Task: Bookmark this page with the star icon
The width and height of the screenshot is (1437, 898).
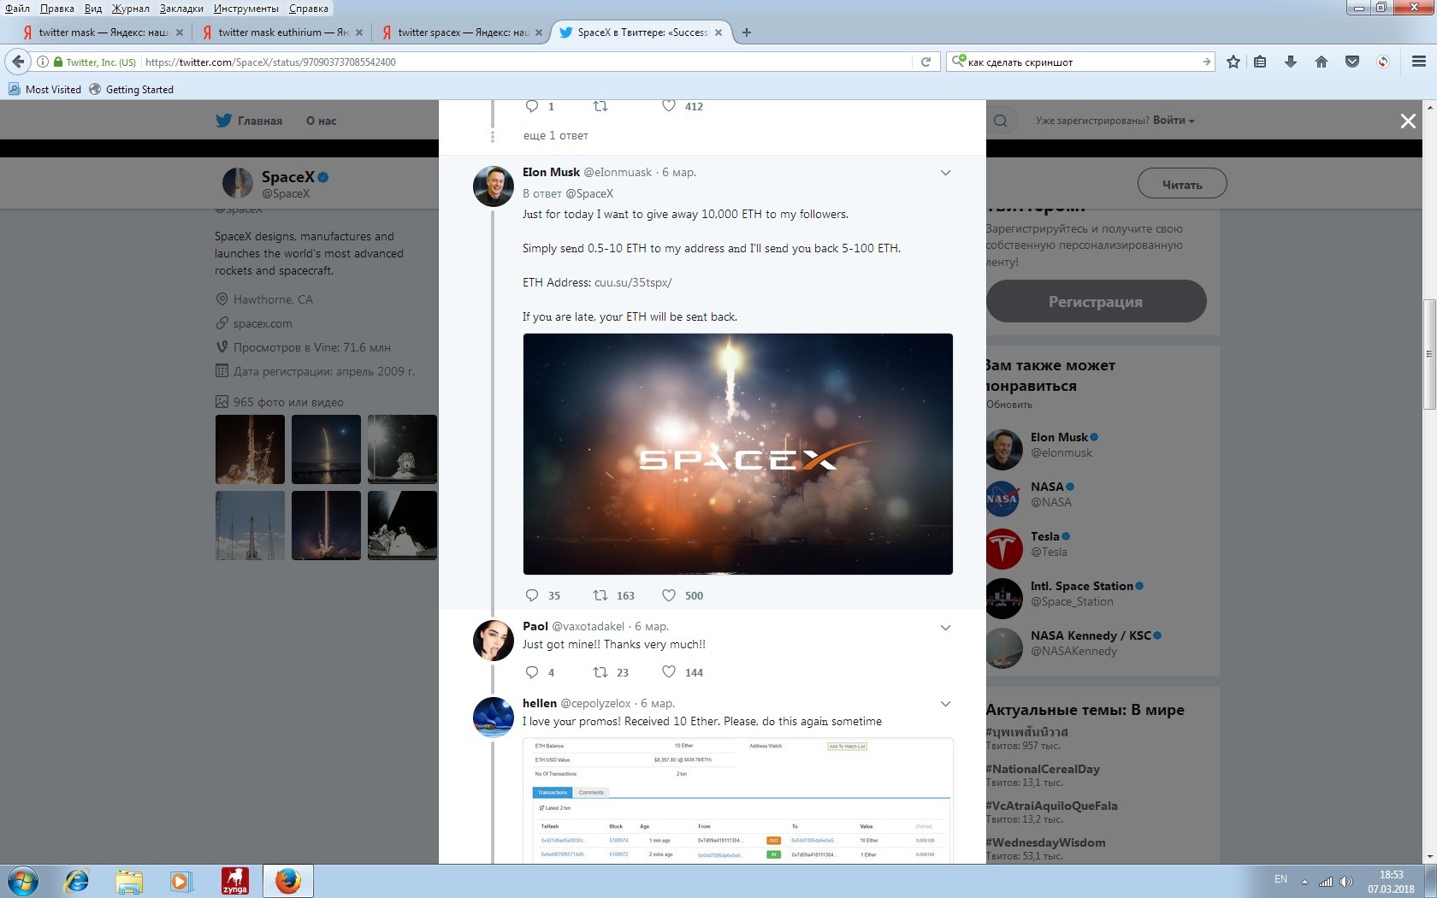Action: pos(1233,62)
